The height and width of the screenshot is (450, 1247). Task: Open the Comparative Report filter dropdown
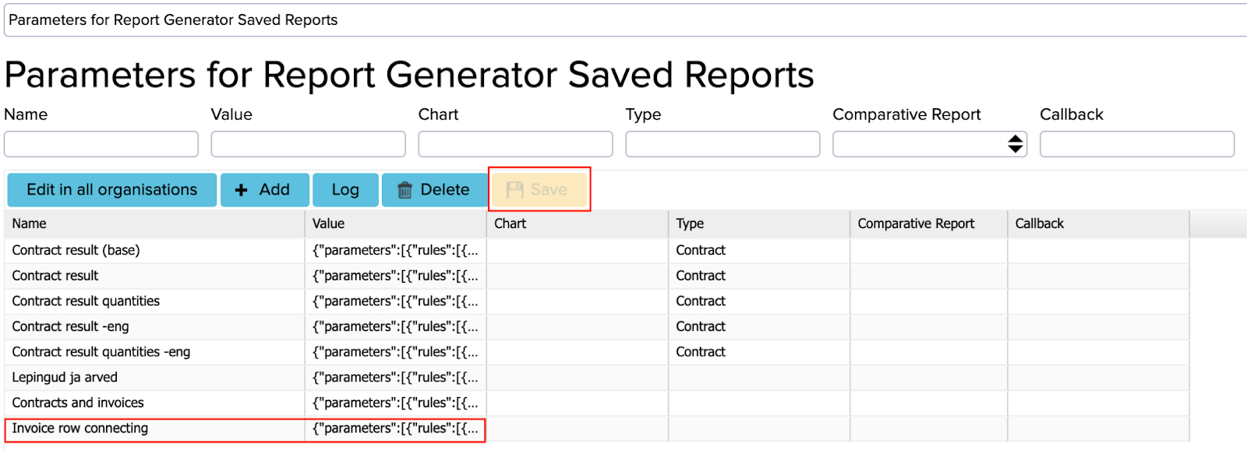point(929,144)
